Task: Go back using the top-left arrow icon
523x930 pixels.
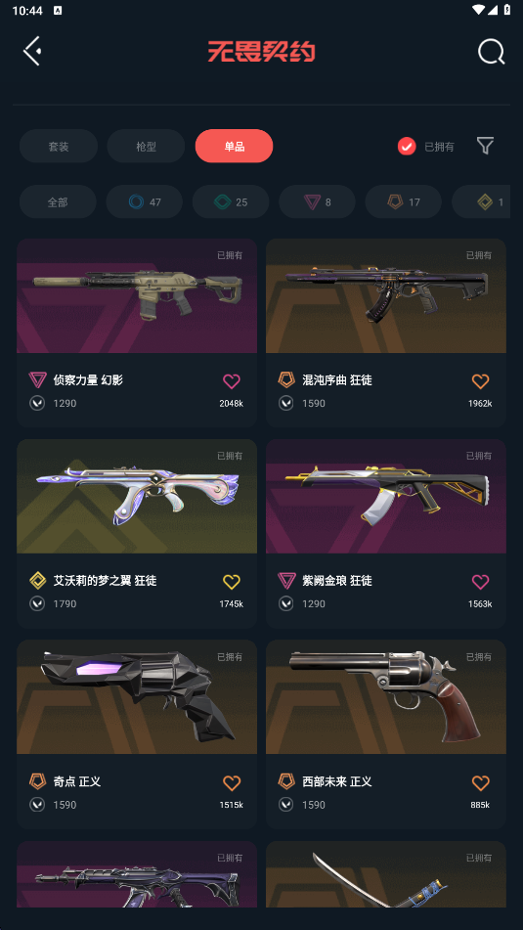Action: click(x=32, y=51)
